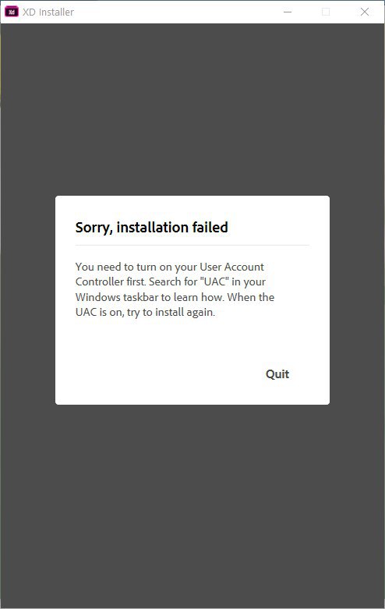Click the line "UAC is on, try to install again."
The image size is (385, 609).
coord(145,312)
